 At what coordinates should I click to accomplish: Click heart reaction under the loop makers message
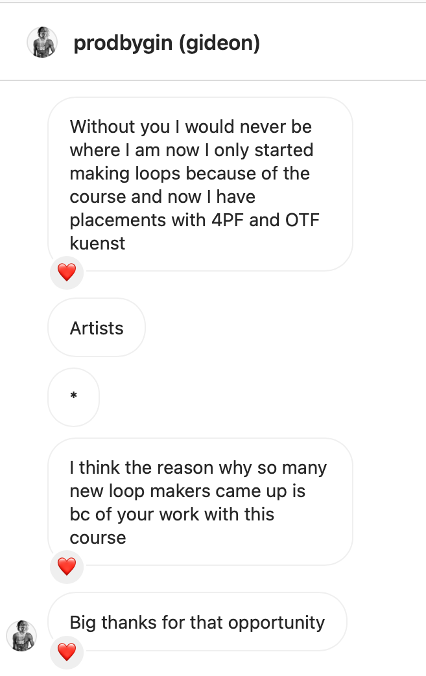click(67, 566)
